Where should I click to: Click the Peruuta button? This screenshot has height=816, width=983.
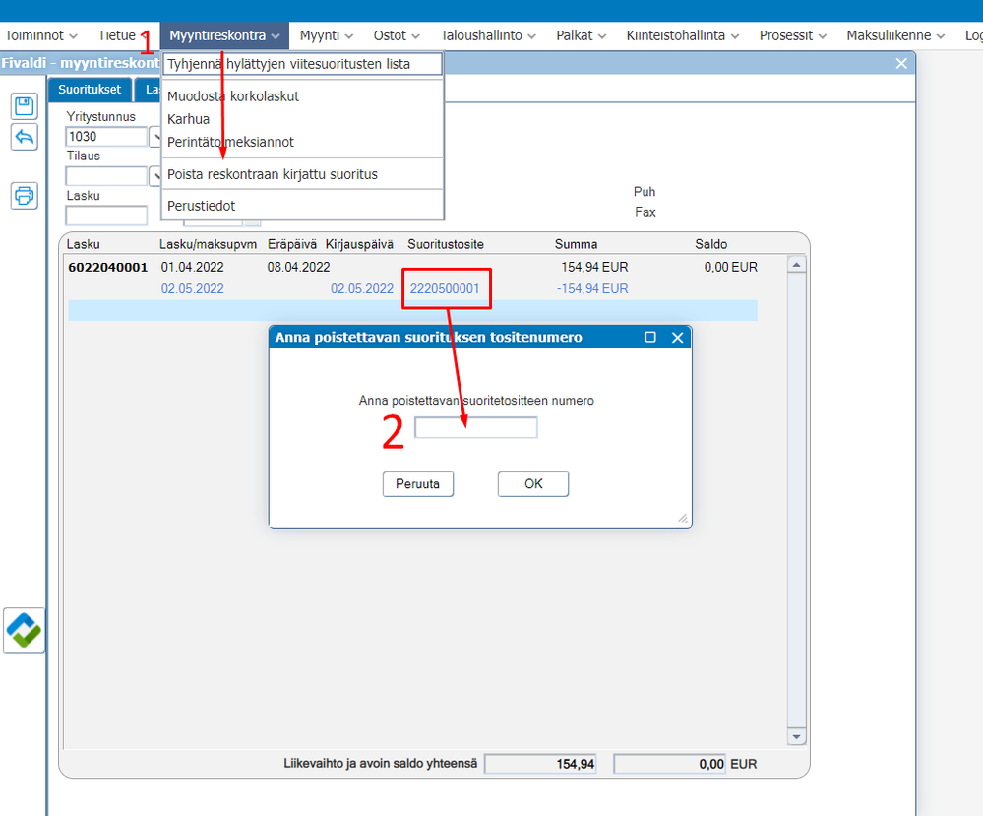click(418, 484)
